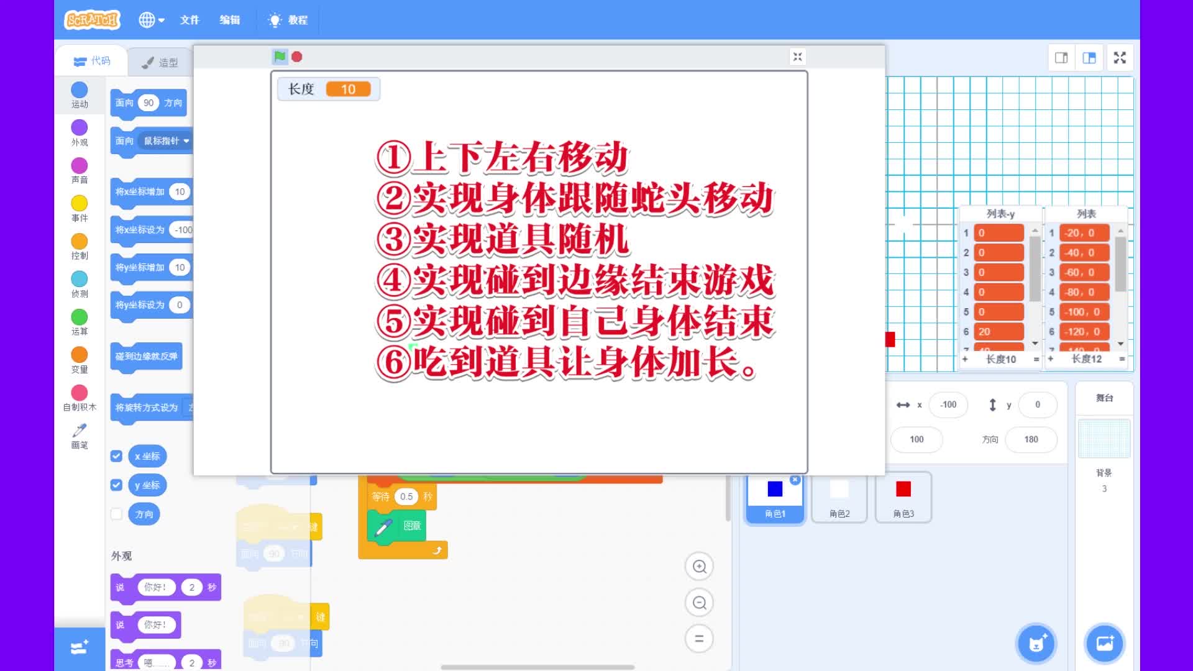Viewport: 1193px width, 671px height.
Task: Click the 碰到边缘就反弹 block
Action: (x=147, y=357)
